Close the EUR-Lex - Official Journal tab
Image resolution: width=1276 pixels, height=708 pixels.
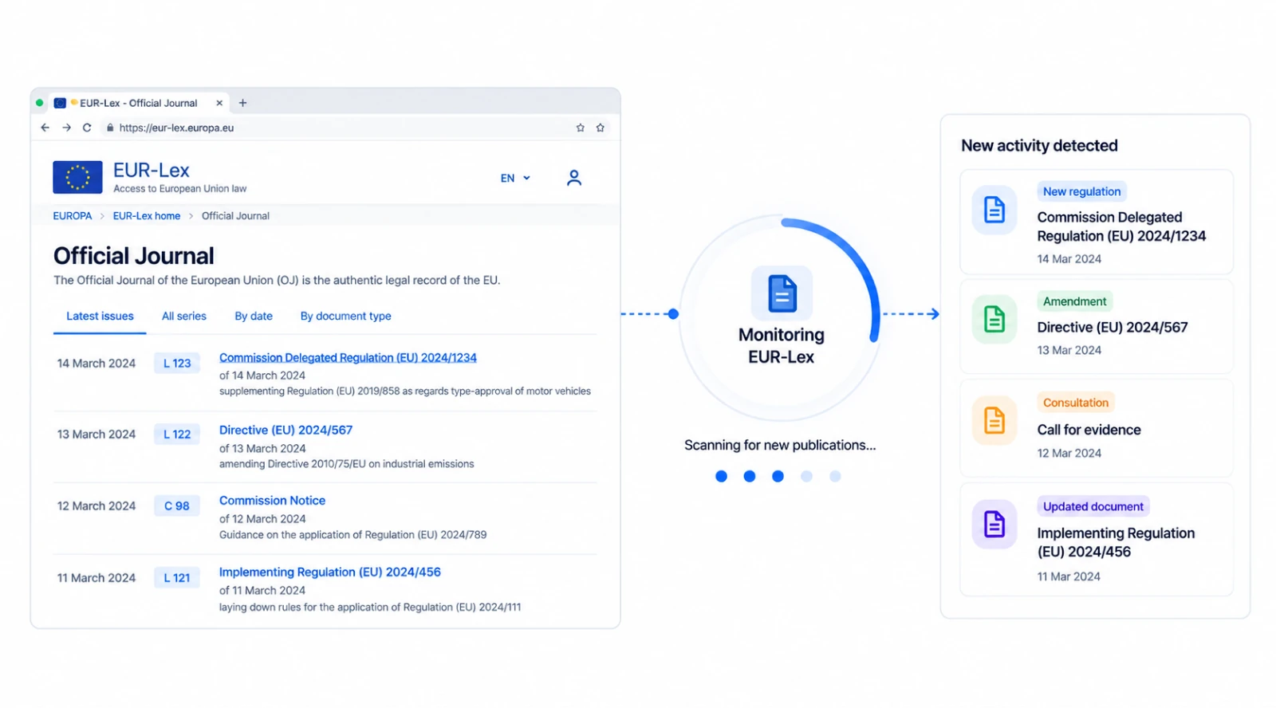tap(219, 103)
